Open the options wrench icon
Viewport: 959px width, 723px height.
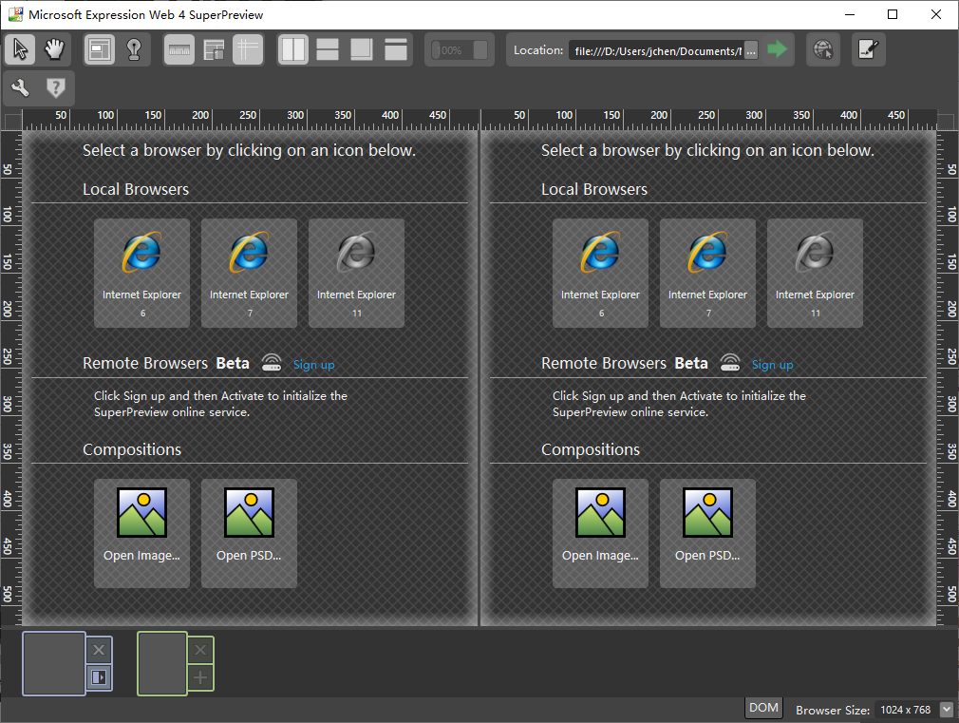click(20, 88)
